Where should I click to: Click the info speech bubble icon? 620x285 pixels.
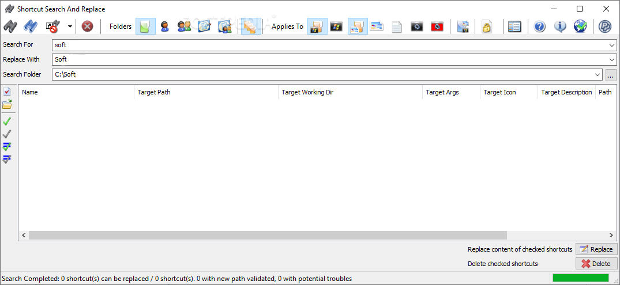(x=560, y=26)
